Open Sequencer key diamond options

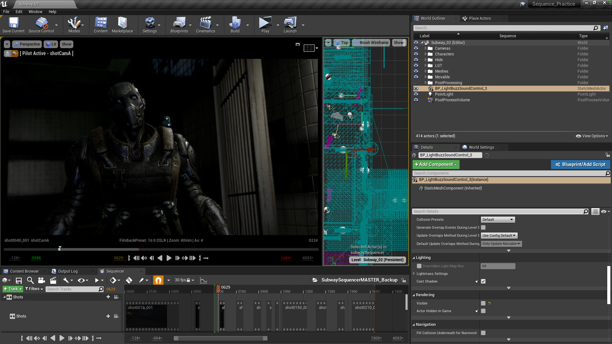[114, 280]
